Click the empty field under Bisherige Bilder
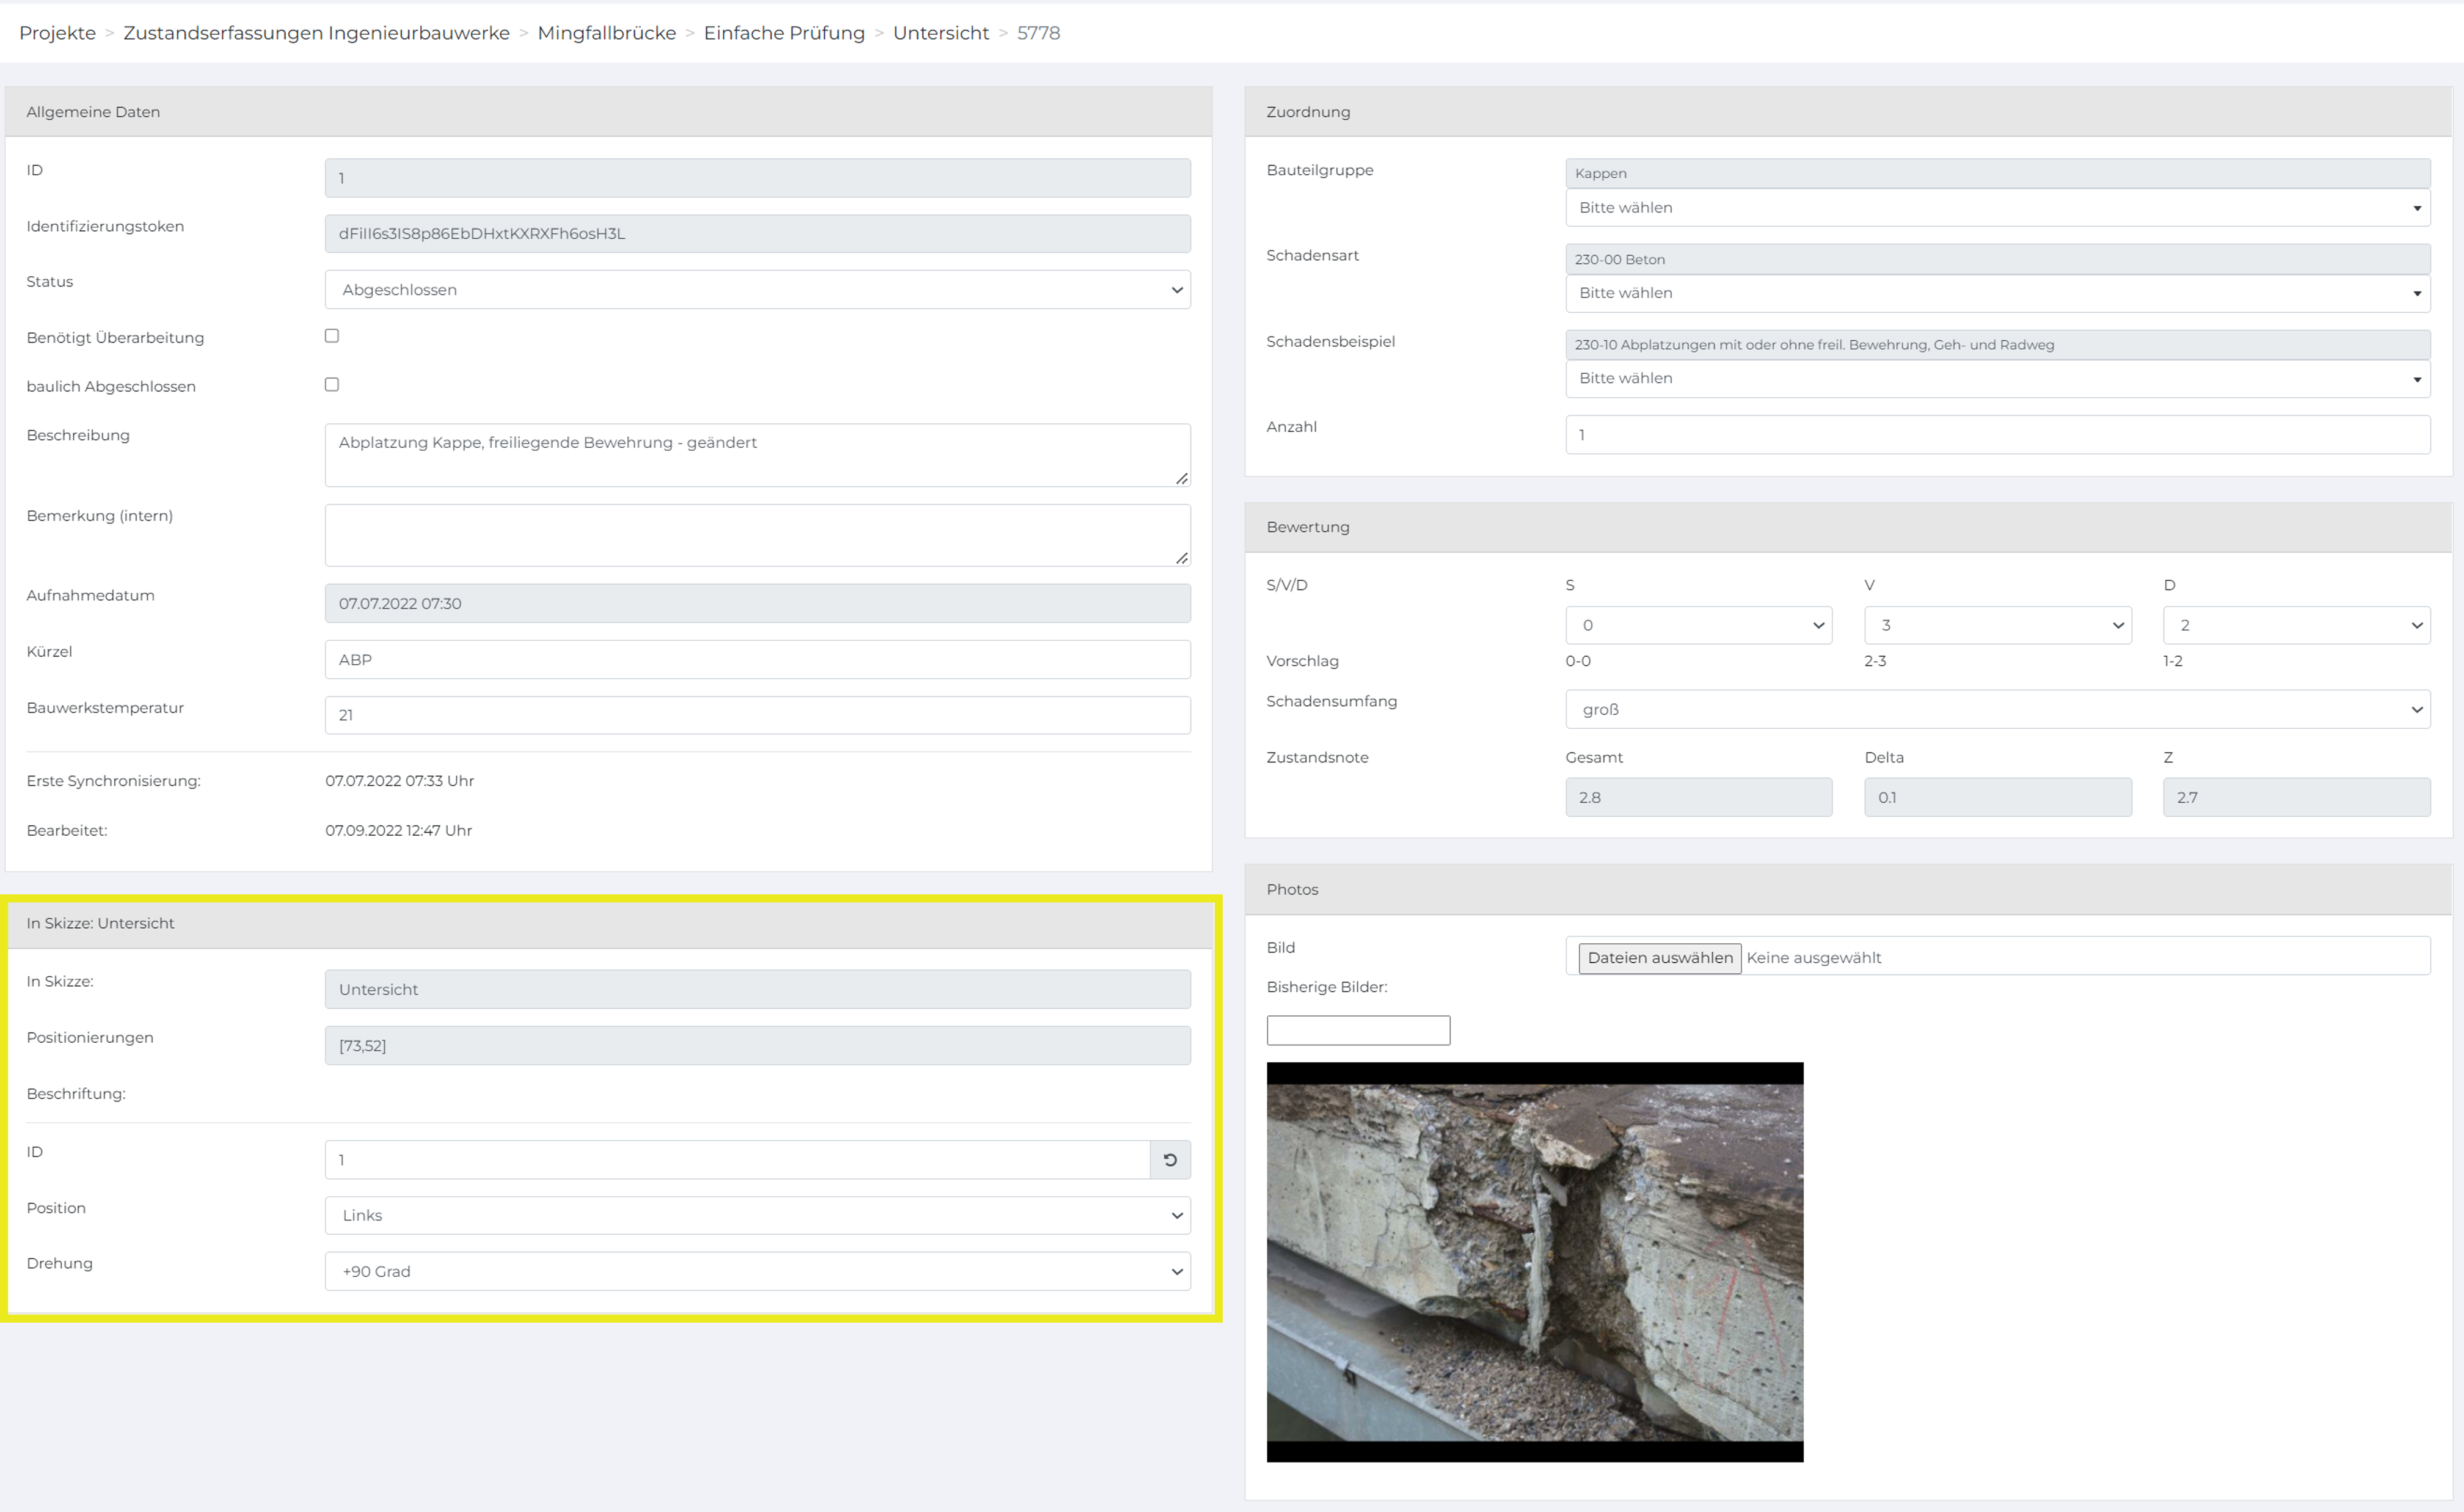 1358,1031
